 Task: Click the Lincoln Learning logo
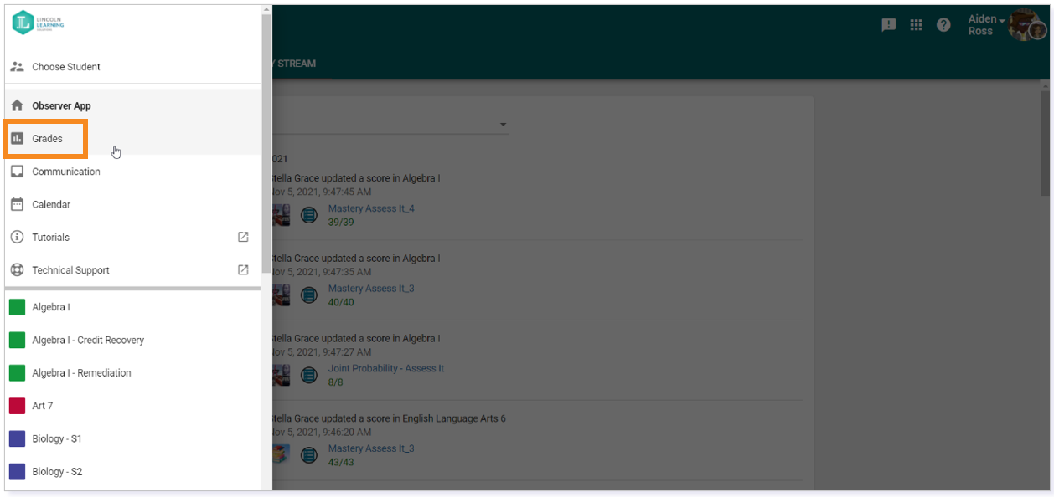point(38,23)
